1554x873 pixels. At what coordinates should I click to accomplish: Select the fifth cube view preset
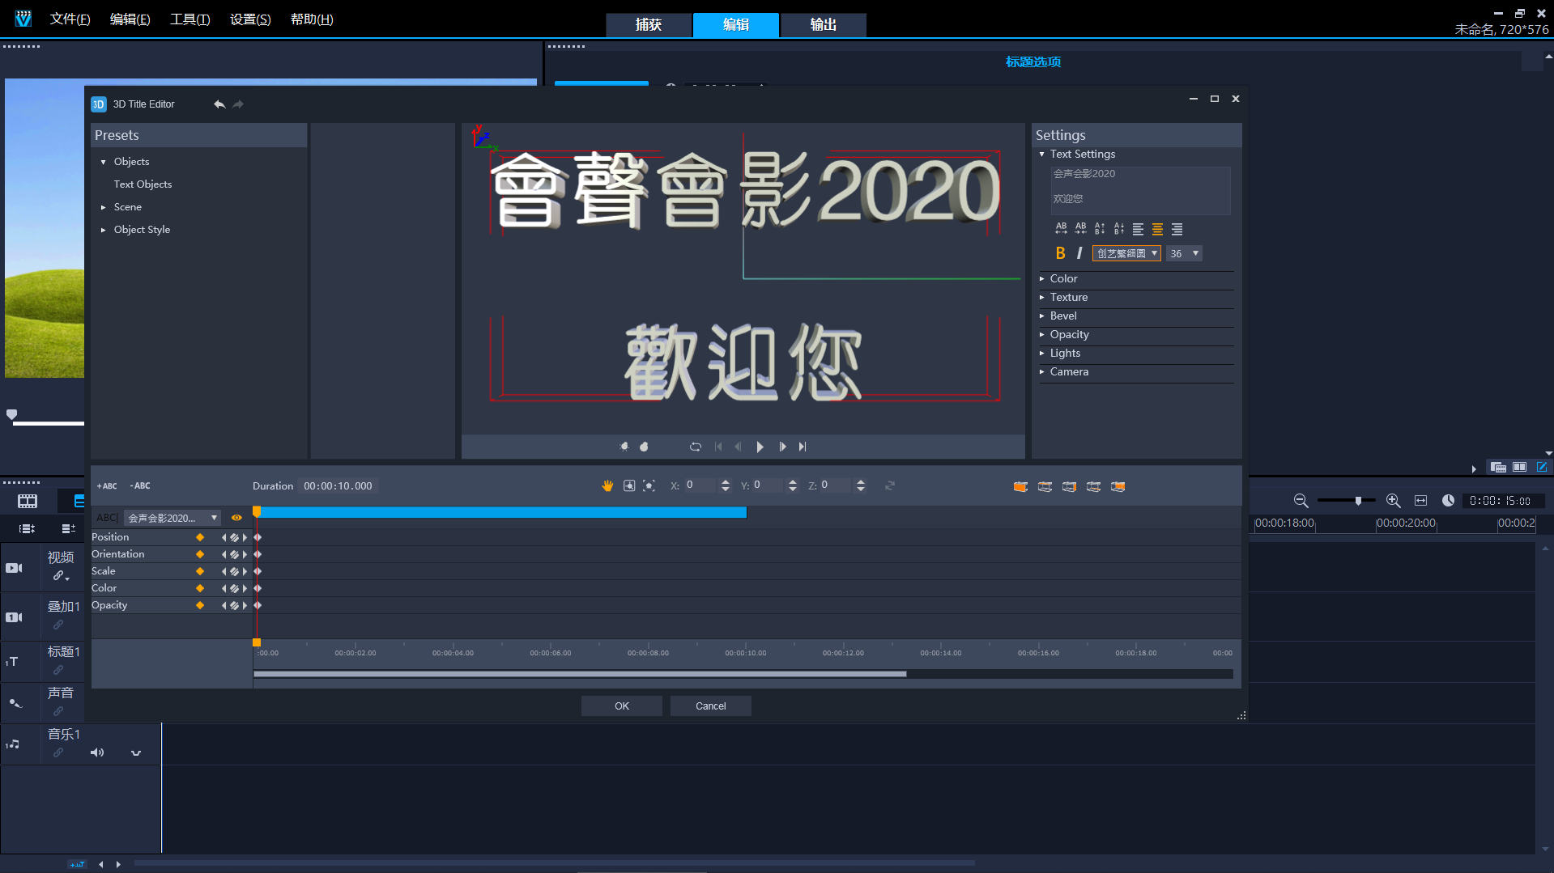click(x=1118, y=486)
